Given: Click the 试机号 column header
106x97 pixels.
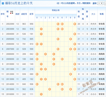Looking at the screenshot, I should 24,14.
